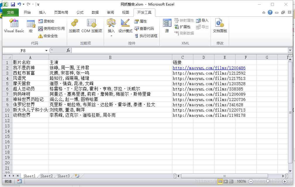Switch to the 数据 data tab
This screenshot has width=295, height=187.
[x=95, y=12]
